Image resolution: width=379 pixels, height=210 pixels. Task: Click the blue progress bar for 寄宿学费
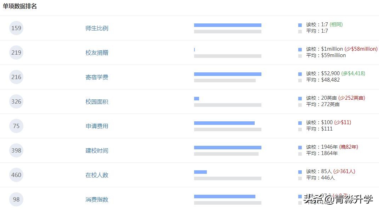click(227, 74)
